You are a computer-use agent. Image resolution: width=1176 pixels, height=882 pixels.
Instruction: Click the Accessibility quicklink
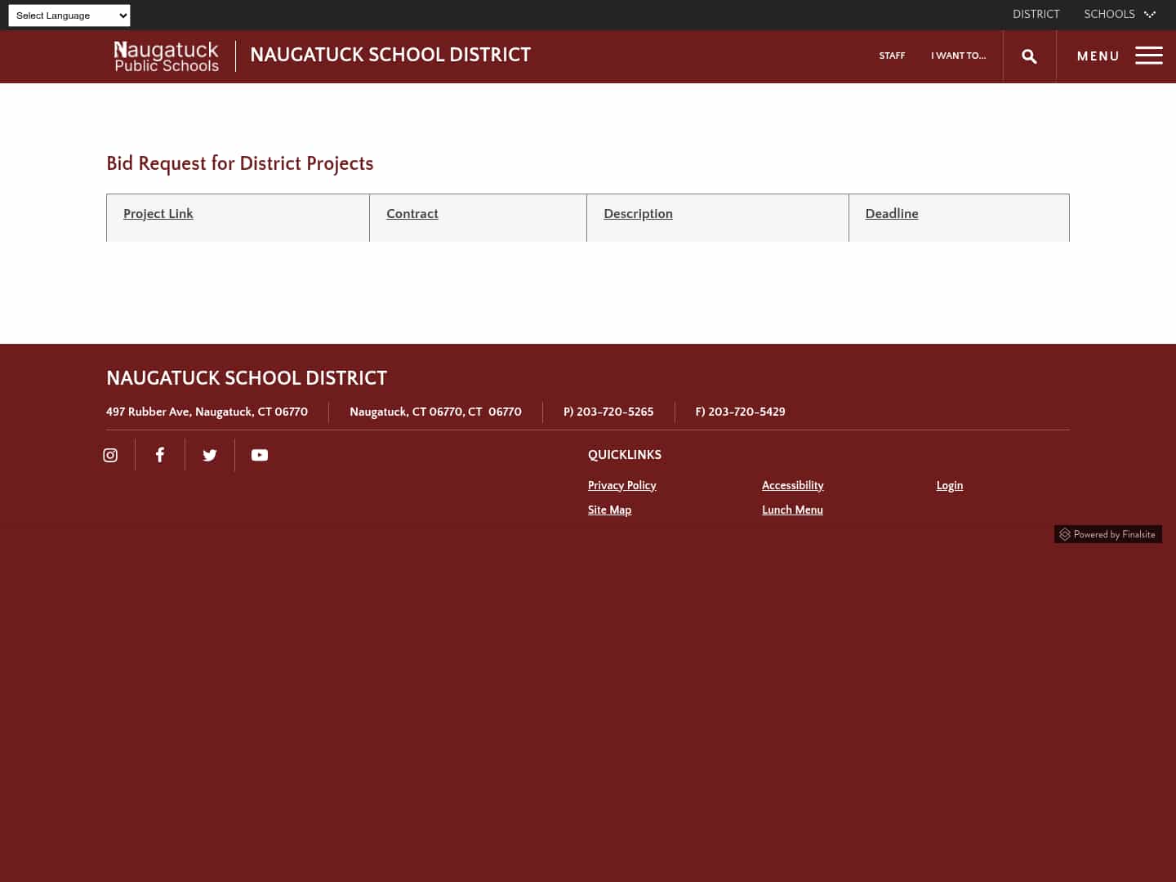click(792, 485)
